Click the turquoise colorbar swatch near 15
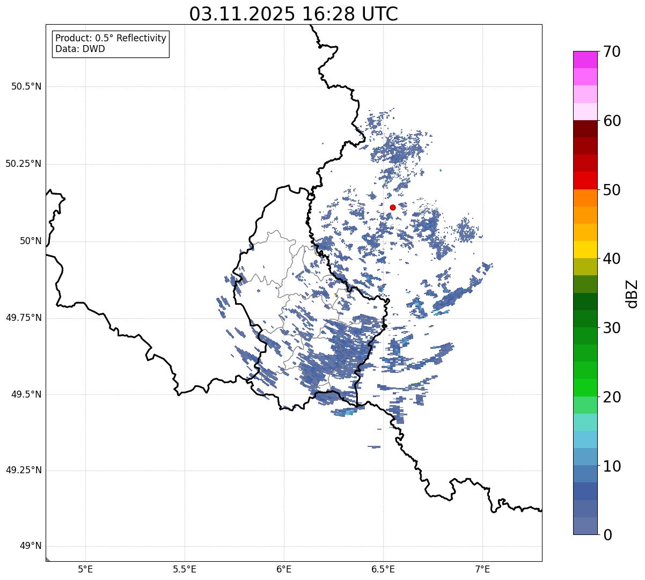This screenshot has width=645, height=580. pos(585,422)
